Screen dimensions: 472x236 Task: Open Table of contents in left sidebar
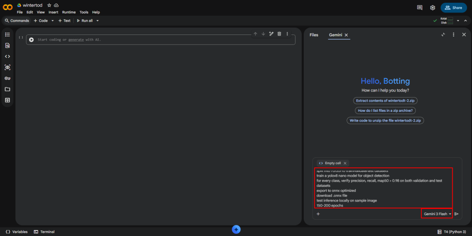coord(7,35)
